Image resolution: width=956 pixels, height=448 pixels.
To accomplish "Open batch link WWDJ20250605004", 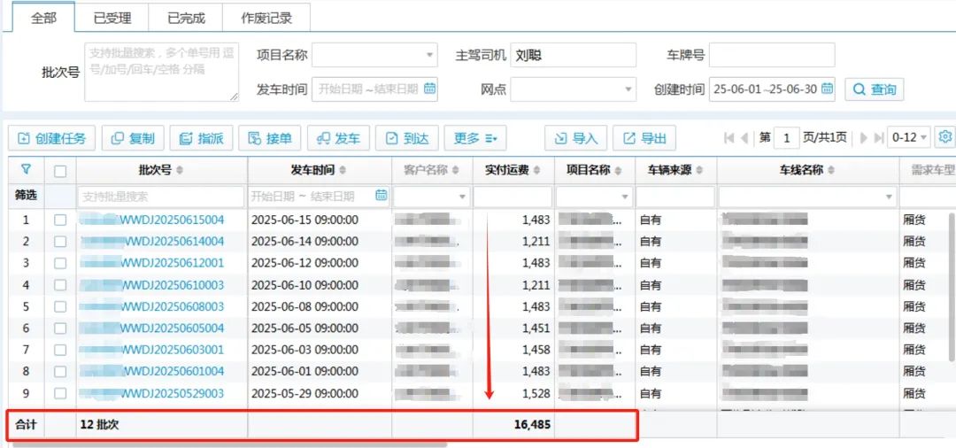I will point(152,328).
